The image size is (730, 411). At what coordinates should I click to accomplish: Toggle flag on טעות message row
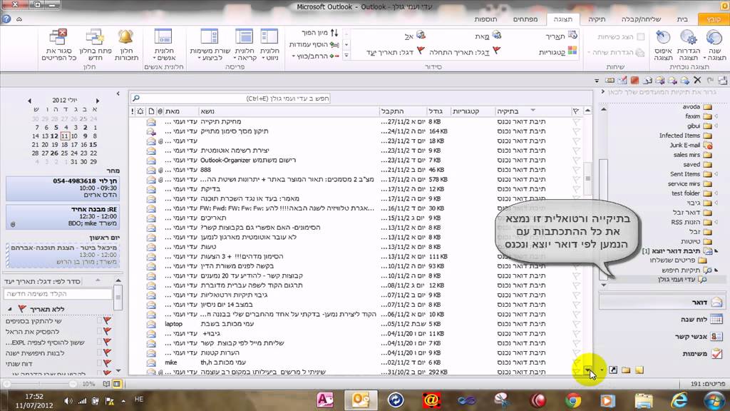click(576, 247)
